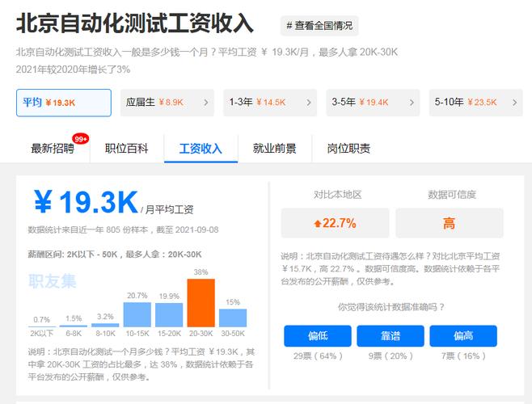Viewport: 532px width, 404px height.
Task: Expand the chevron on the 3-5年 card
Action: [x=412, y=103]
